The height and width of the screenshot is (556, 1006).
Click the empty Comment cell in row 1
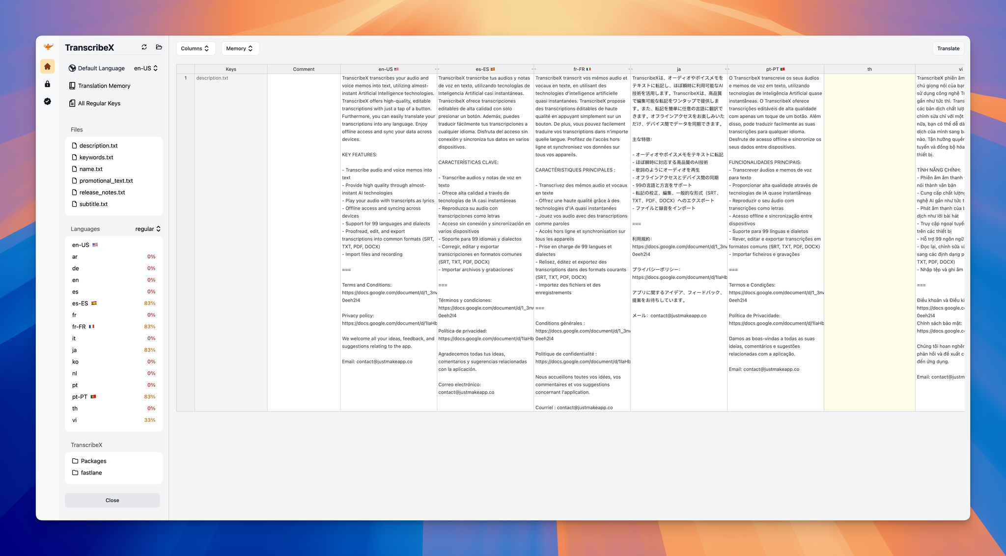point(304,243)
